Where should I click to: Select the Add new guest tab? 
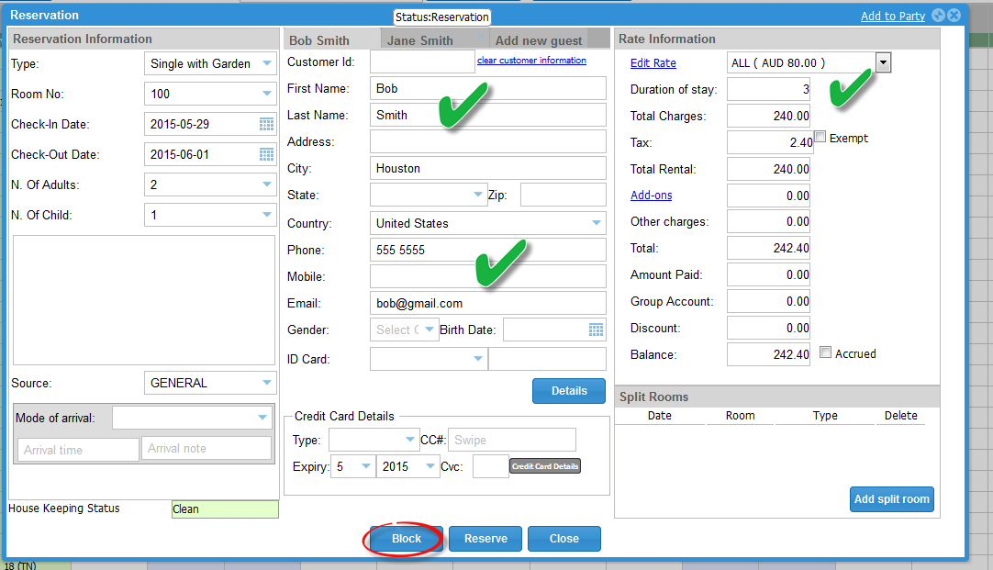(539, 40)
